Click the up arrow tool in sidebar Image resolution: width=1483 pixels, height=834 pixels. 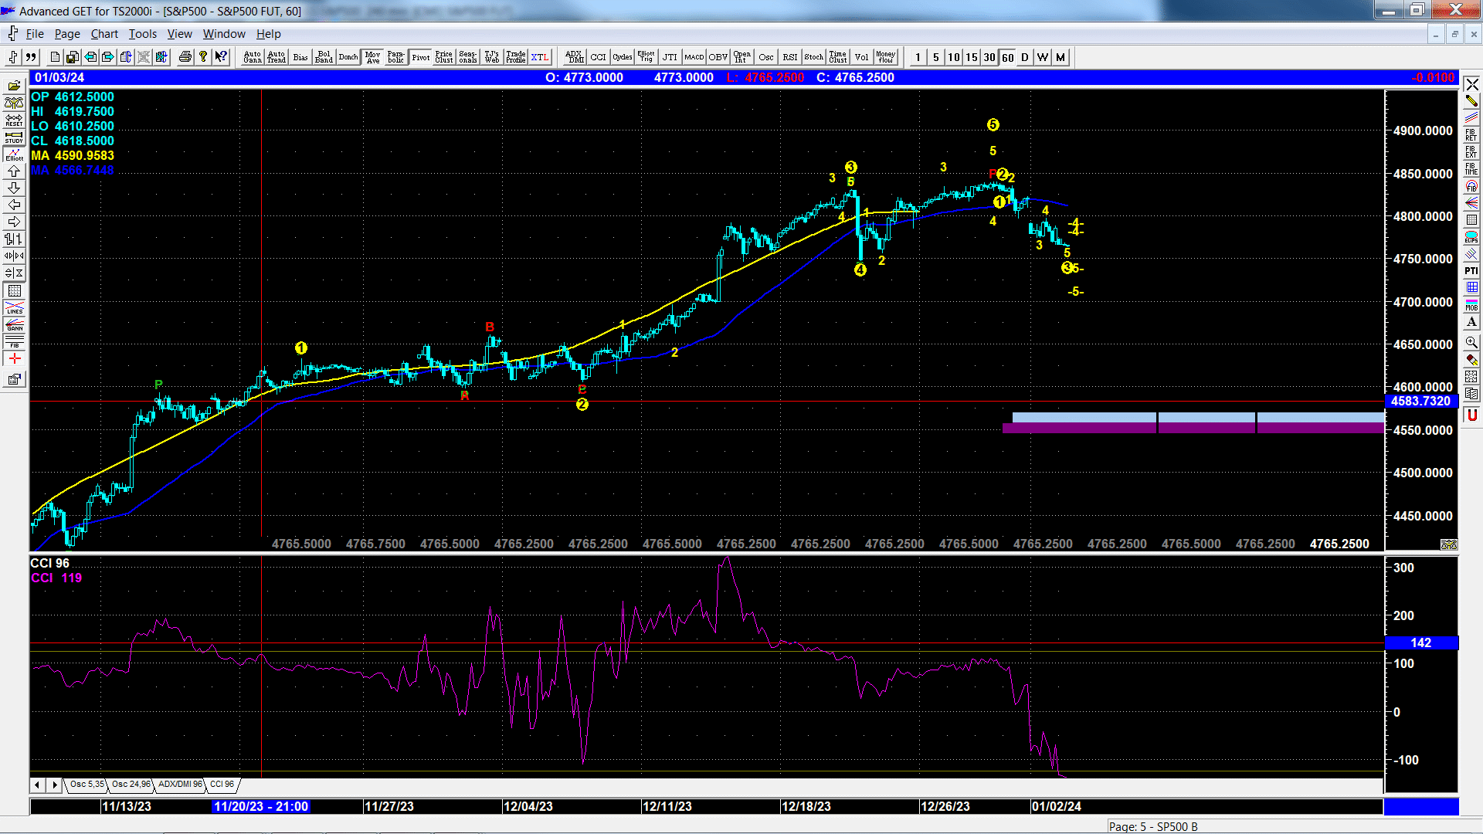tap(14, 171)
